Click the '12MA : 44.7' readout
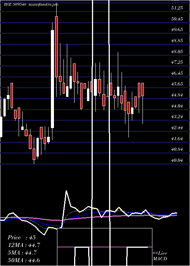190x266 pixels. pyautogui.click(x=24, y=245)
